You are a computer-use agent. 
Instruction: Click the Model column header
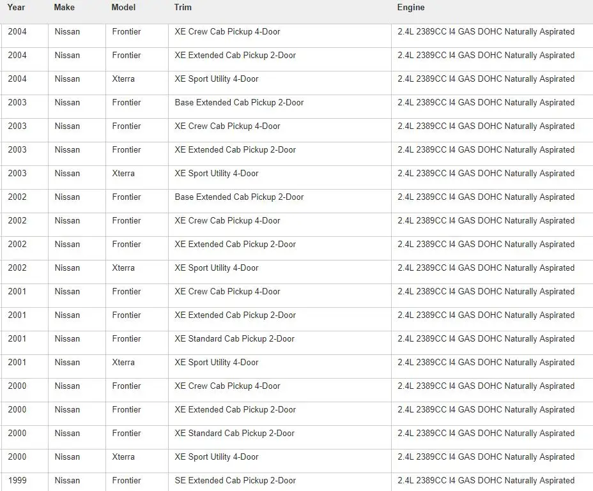[123, 7]
